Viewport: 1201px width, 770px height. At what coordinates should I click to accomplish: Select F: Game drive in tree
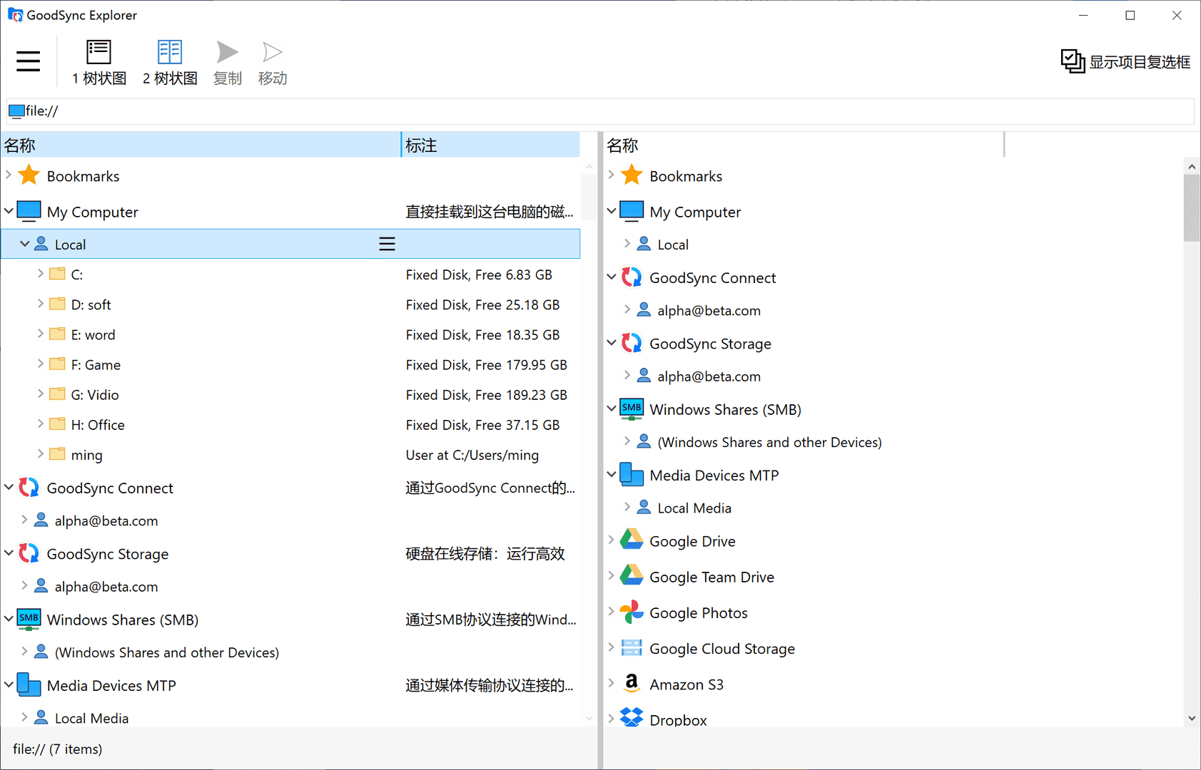click(x=95, y=364)
